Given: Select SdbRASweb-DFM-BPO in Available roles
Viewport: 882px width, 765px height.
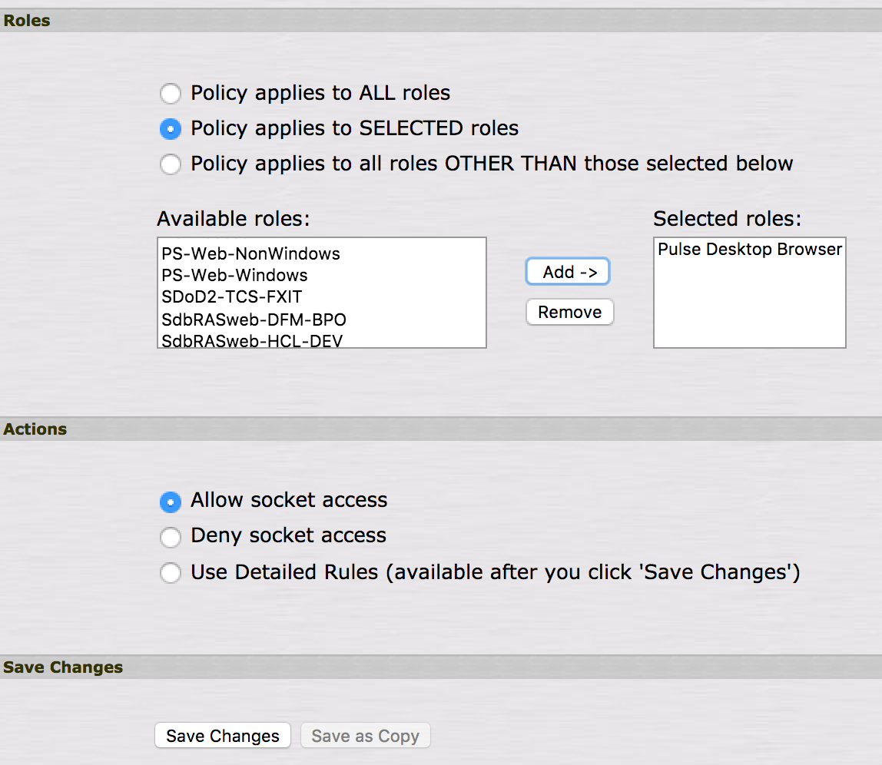Looking at the screenshot, I should 252,320.
